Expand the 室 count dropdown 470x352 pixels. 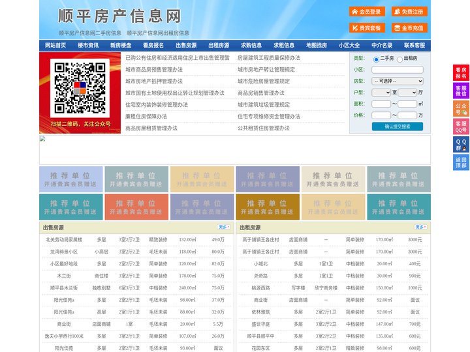[381, 93]
